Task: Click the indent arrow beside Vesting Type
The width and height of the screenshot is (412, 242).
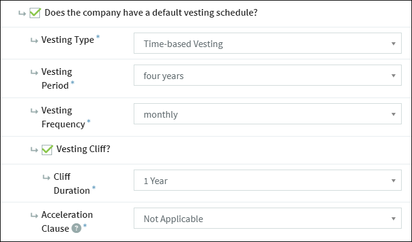Action: coord(34,40)
